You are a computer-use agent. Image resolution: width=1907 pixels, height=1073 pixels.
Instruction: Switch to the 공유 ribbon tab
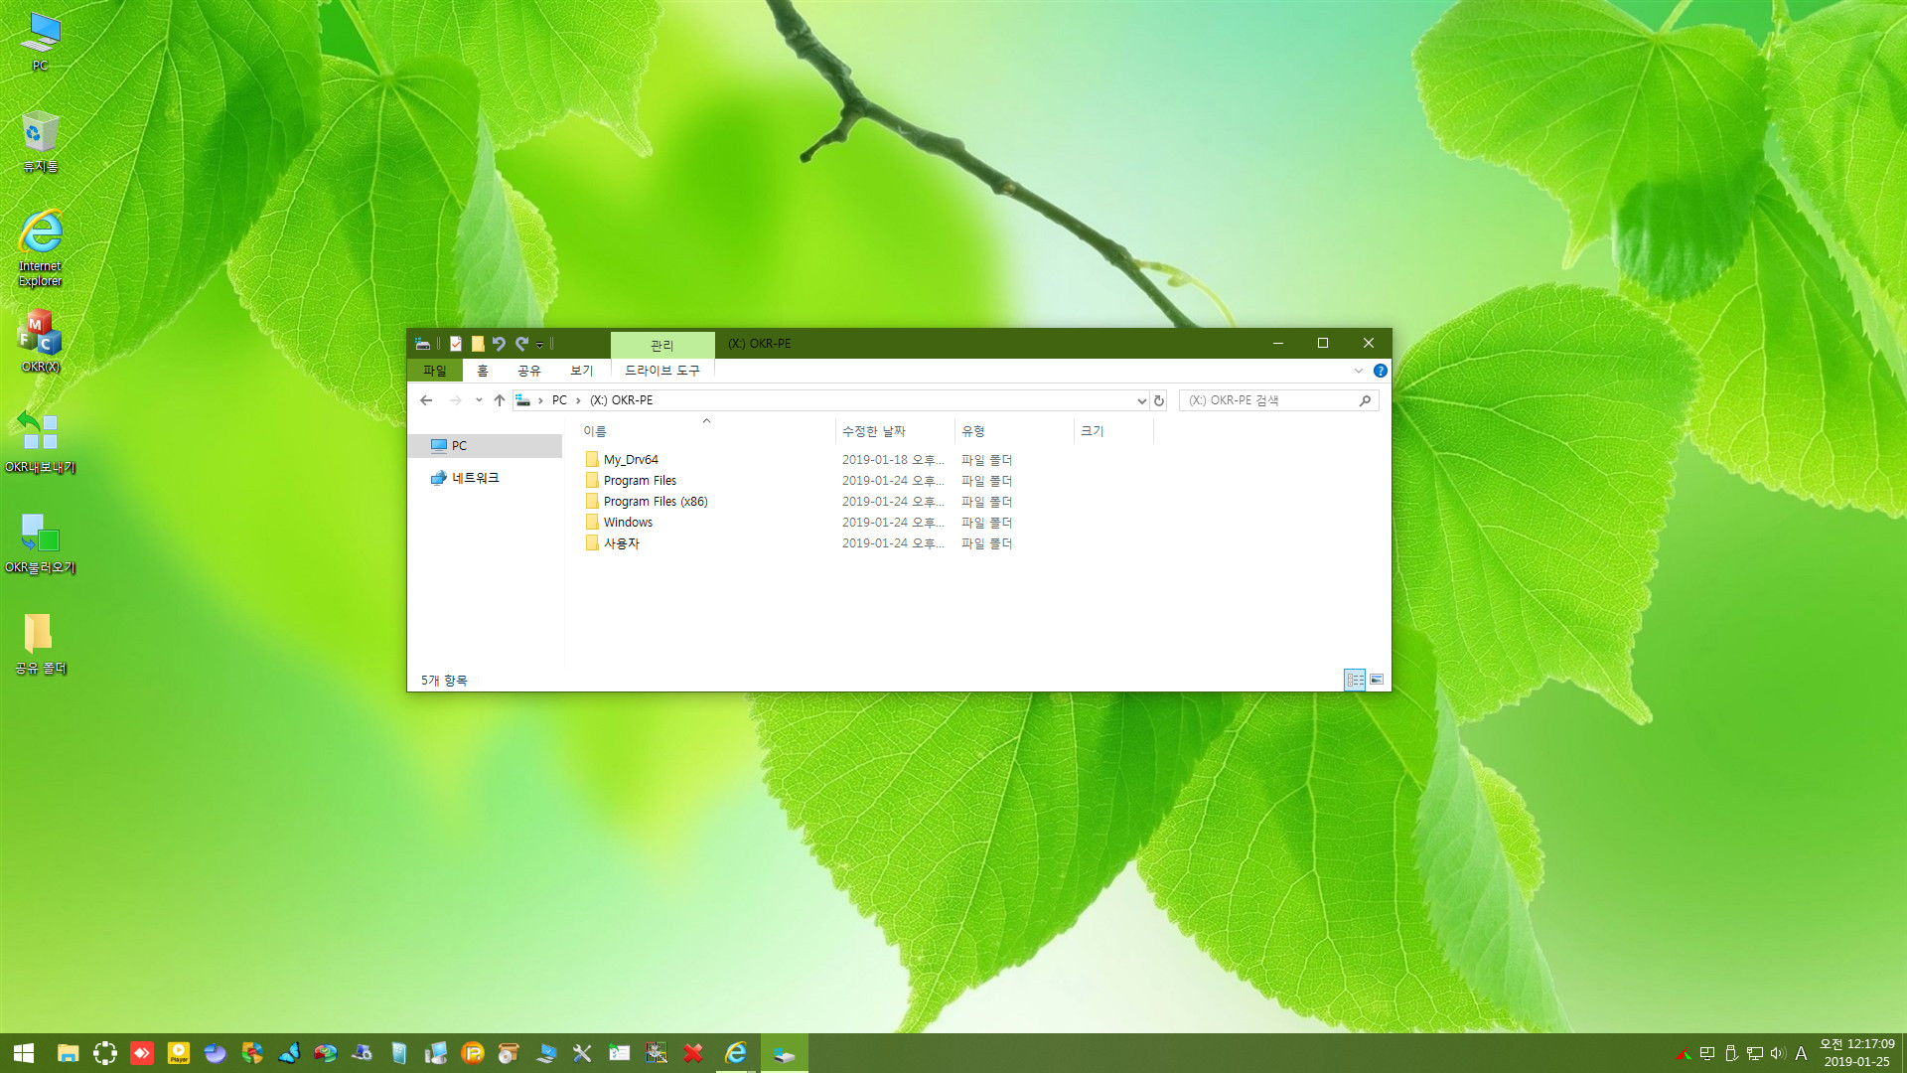529,371
